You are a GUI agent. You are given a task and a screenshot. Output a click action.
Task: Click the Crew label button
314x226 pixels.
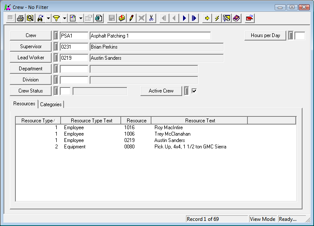click(x=31, y=35)
